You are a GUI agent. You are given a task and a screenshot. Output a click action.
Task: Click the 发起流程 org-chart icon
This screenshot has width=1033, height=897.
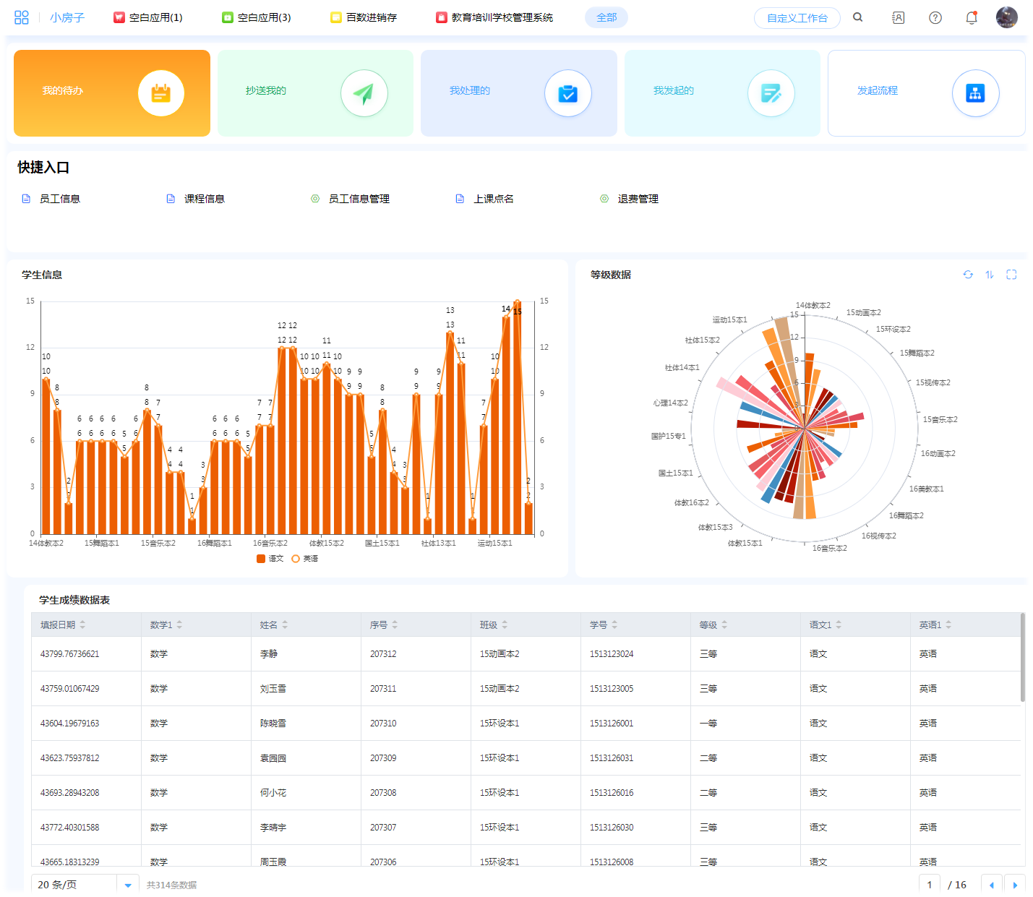coord(975,93)
